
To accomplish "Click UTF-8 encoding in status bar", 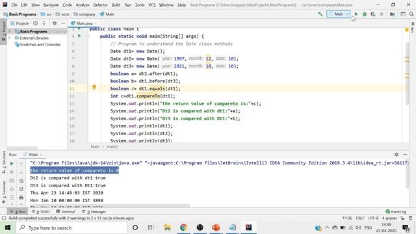I will pyautogui.click(x=373, y=218).
